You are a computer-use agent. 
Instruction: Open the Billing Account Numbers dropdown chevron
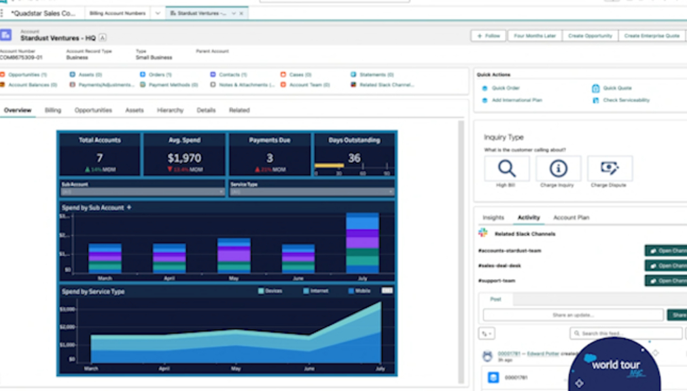(x=158, y=14)
